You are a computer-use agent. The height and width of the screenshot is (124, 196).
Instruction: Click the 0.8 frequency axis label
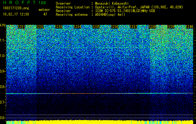[x=3, y=87]
